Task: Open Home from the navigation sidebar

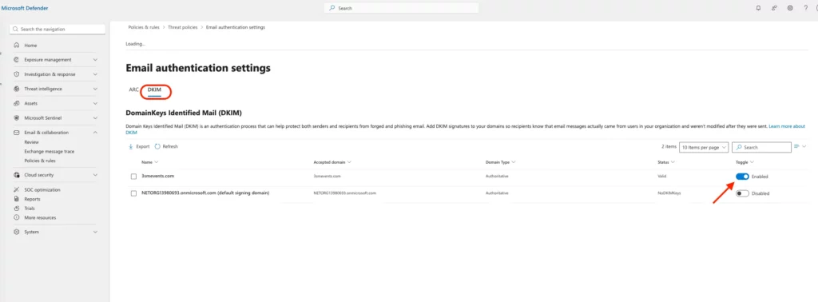Action: tap(30, 46)
